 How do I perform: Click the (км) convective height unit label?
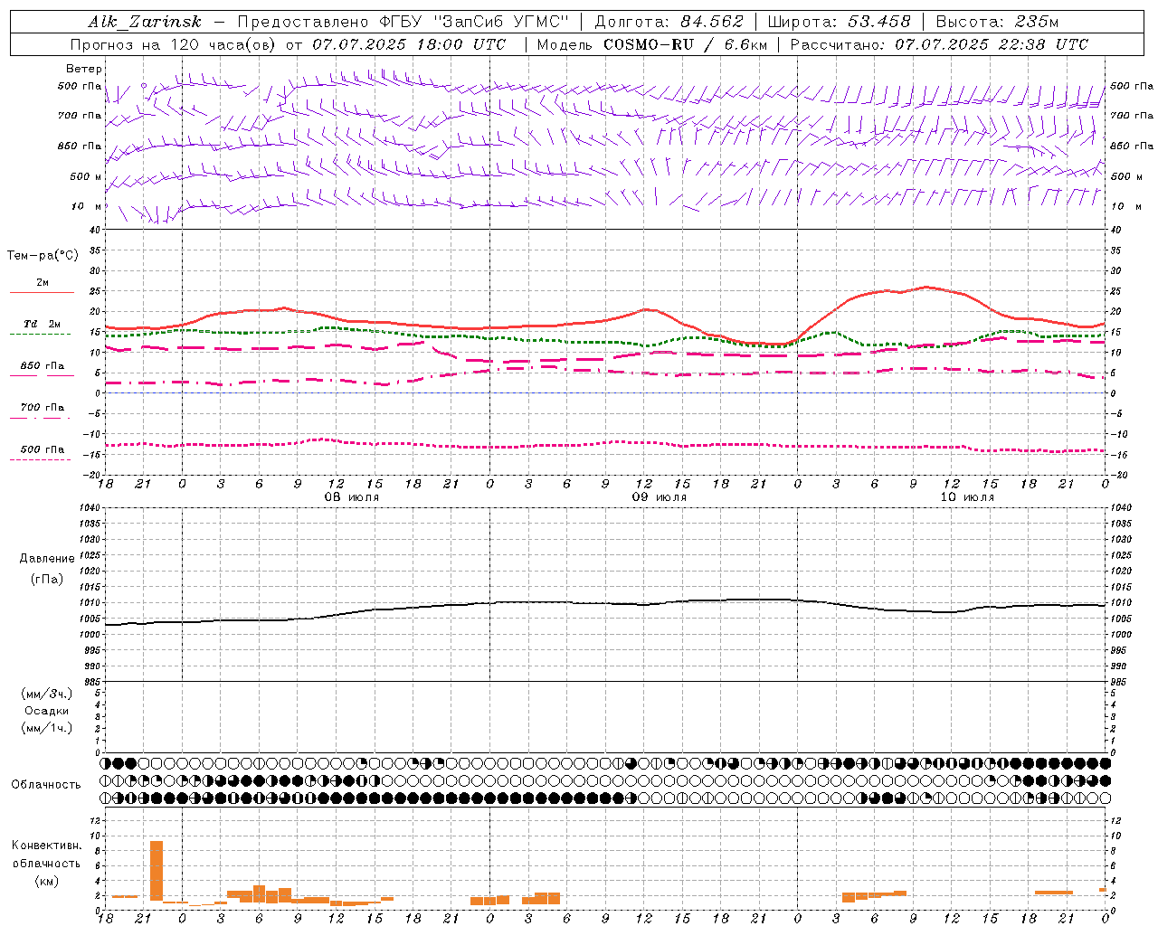pos(47,880)
